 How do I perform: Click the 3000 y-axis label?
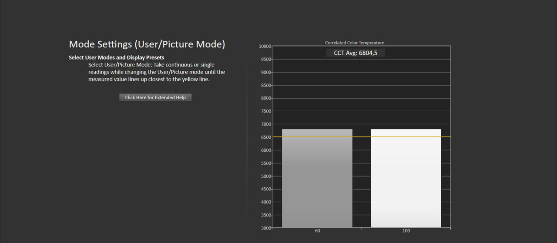pyautogui.click(x=265, y=228)
